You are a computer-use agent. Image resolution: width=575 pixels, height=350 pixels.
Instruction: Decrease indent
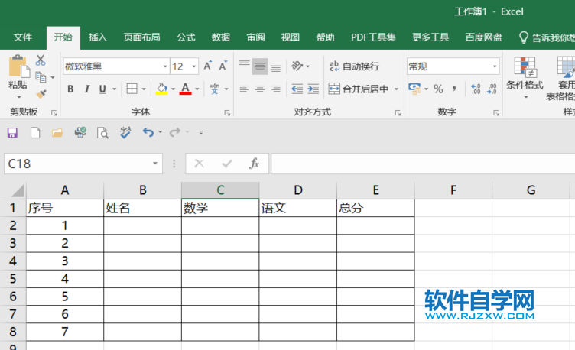[297, 89]
